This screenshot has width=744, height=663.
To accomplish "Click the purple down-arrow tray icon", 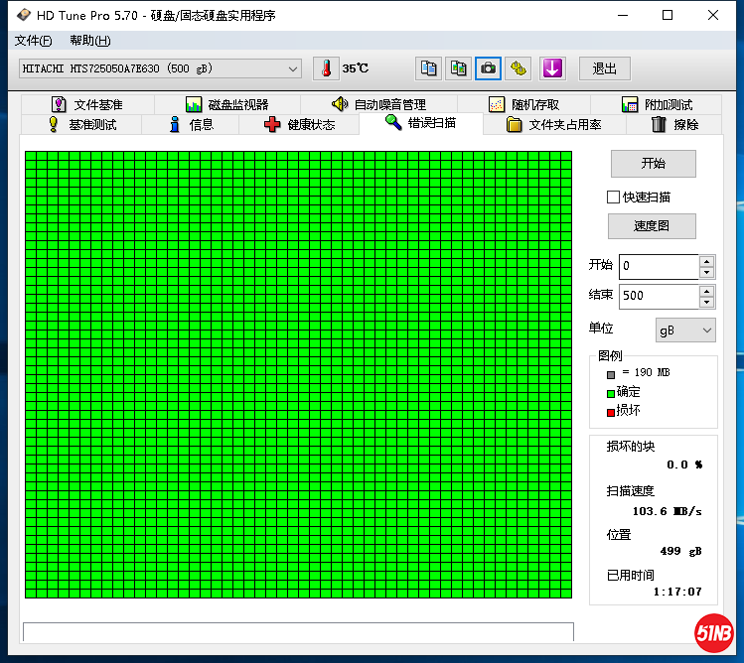I will point(552,68).
